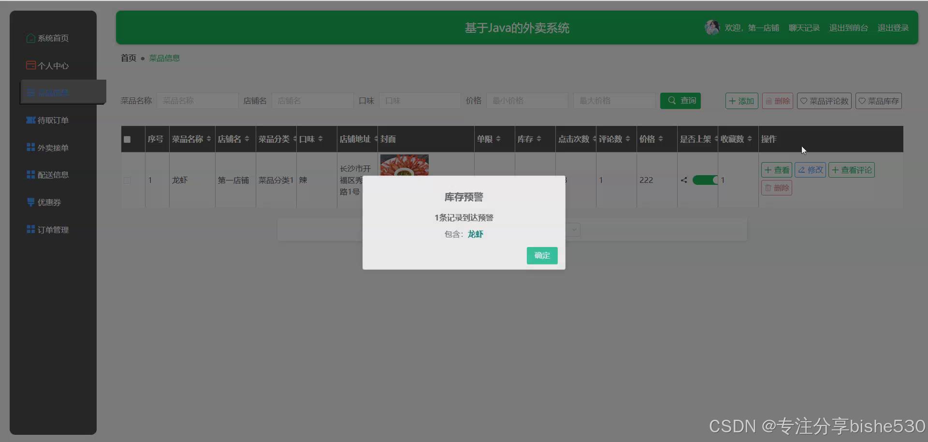Open 聊天记录 from the top menu
The width and height of the screenshot is (928, 442).
click(x=804, y=28)
